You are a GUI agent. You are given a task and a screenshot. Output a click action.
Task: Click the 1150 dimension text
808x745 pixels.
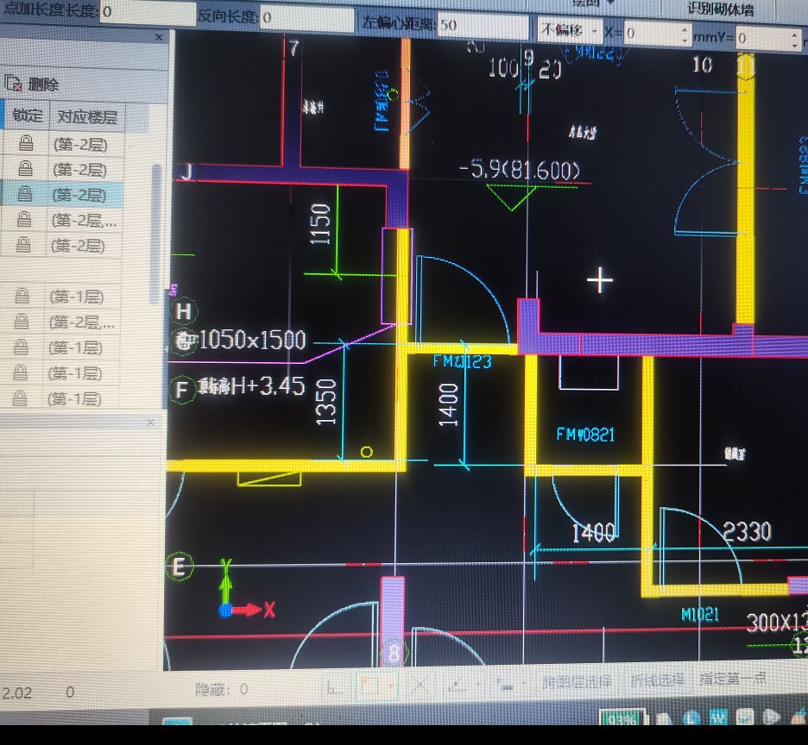tap(319, 223)
